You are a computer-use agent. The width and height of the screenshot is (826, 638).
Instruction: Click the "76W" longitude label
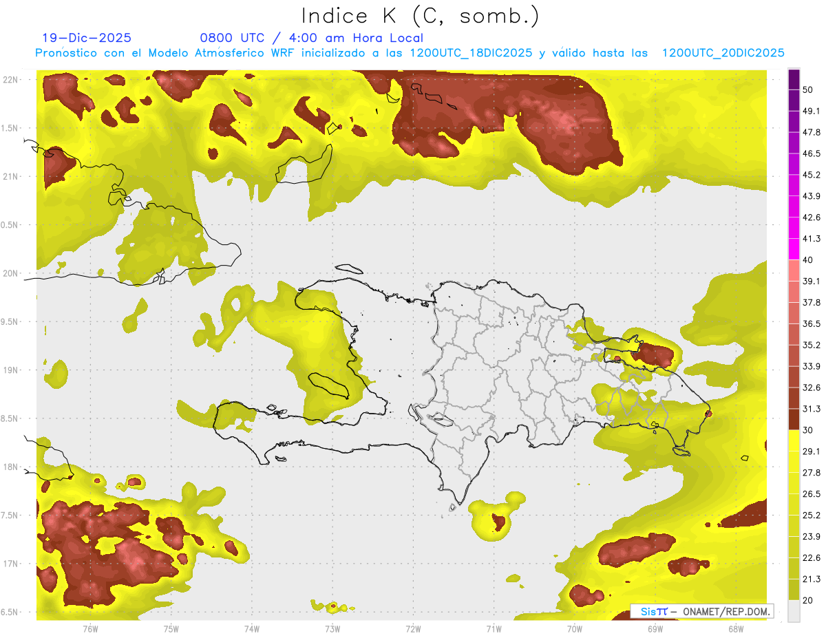[x=90, y=628]
